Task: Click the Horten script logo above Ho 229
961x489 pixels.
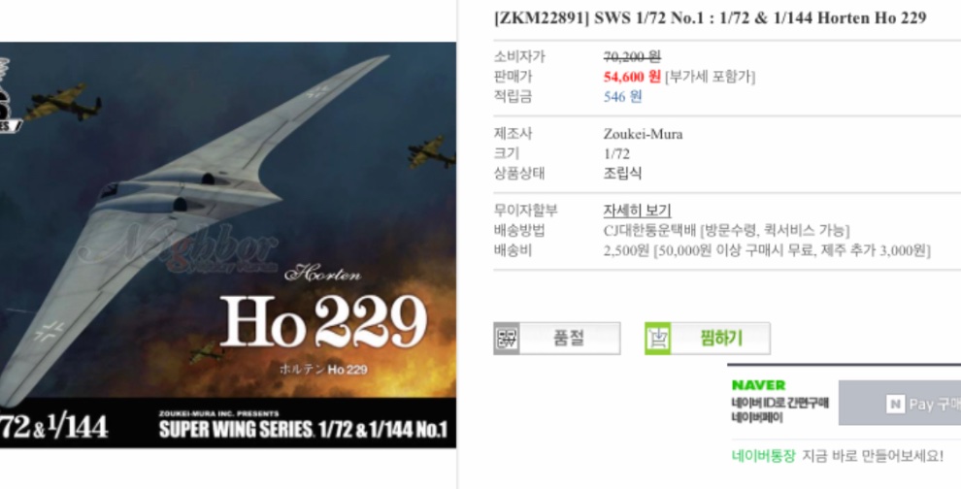Action: [x=323, y=274]
